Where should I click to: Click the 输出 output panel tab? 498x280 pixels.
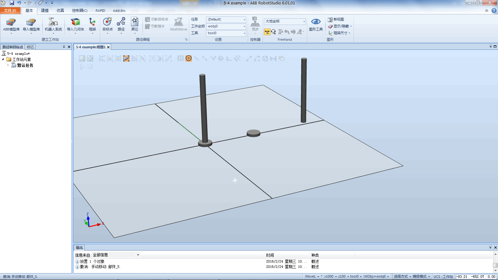pyautogui.click(x=79, y=248)
